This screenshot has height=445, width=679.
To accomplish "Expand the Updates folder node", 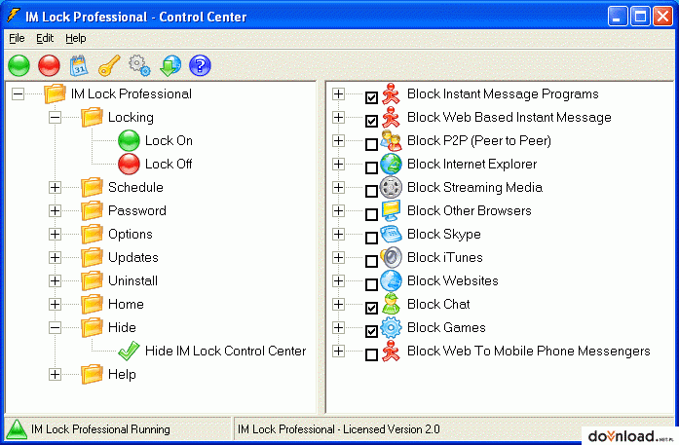I will pyautogui.click(x=55, y=258).
